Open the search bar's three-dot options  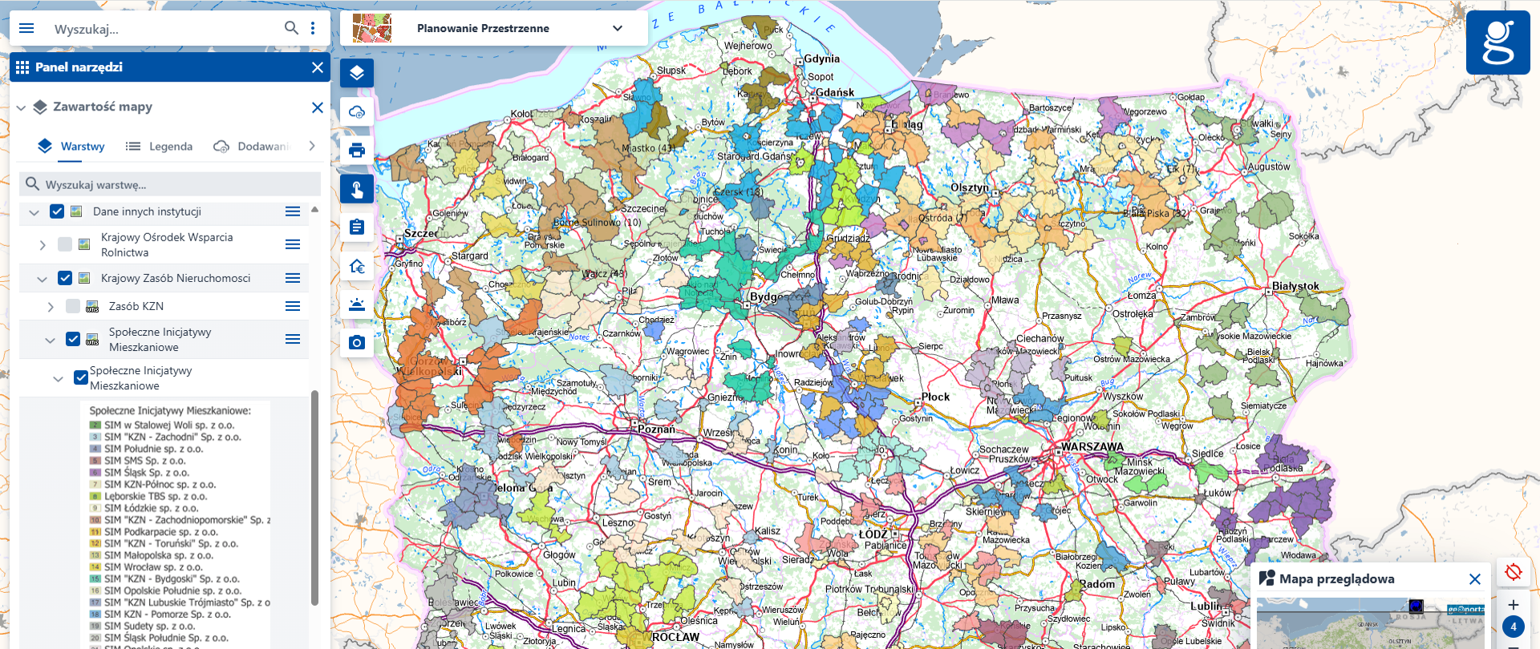tap(313, 28)
